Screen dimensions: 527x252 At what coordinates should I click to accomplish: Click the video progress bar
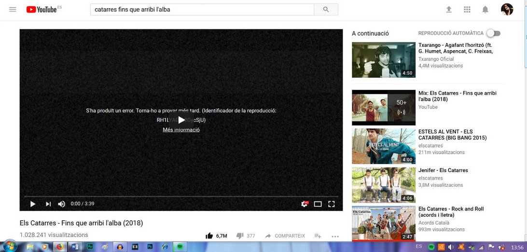click(x=181, y=196)
